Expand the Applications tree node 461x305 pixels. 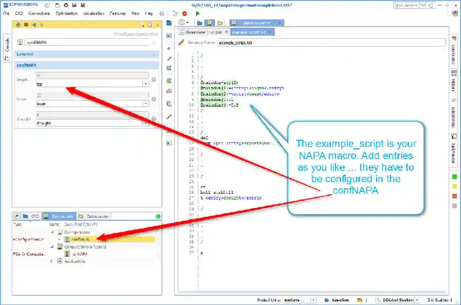pyautogui.click(x=52, y=261)
